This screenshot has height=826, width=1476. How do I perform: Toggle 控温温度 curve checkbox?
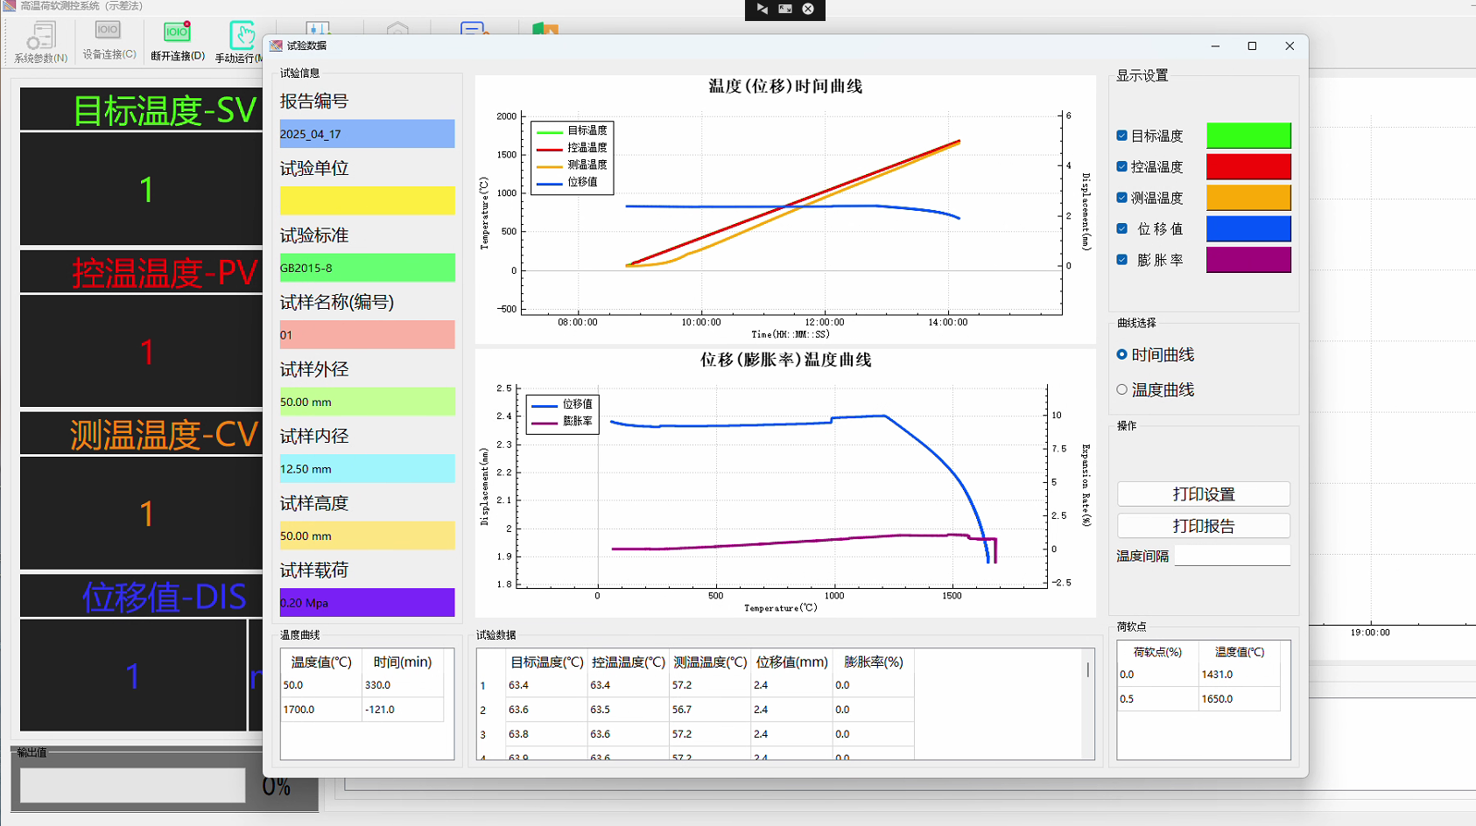(x=1121, y=166)
